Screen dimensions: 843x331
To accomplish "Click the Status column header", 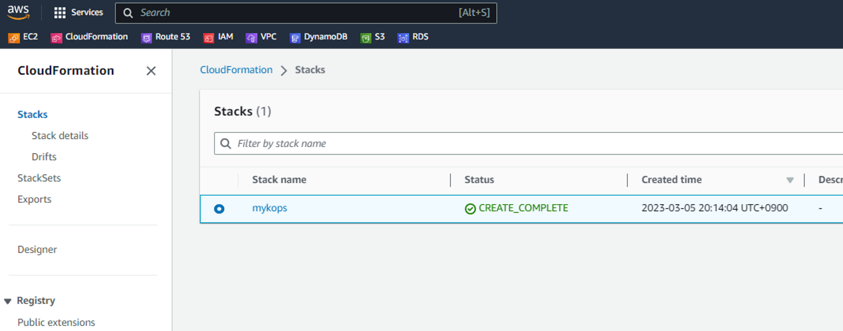I will [479, 180].
